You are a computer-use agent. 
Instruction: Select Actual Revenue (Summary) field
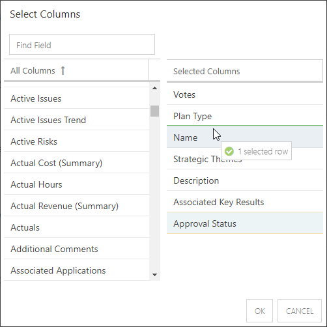pyautogui.click(x=76, y=206)
